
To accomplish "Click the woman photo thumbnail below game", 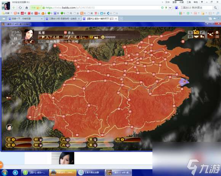I will point(63,158).
